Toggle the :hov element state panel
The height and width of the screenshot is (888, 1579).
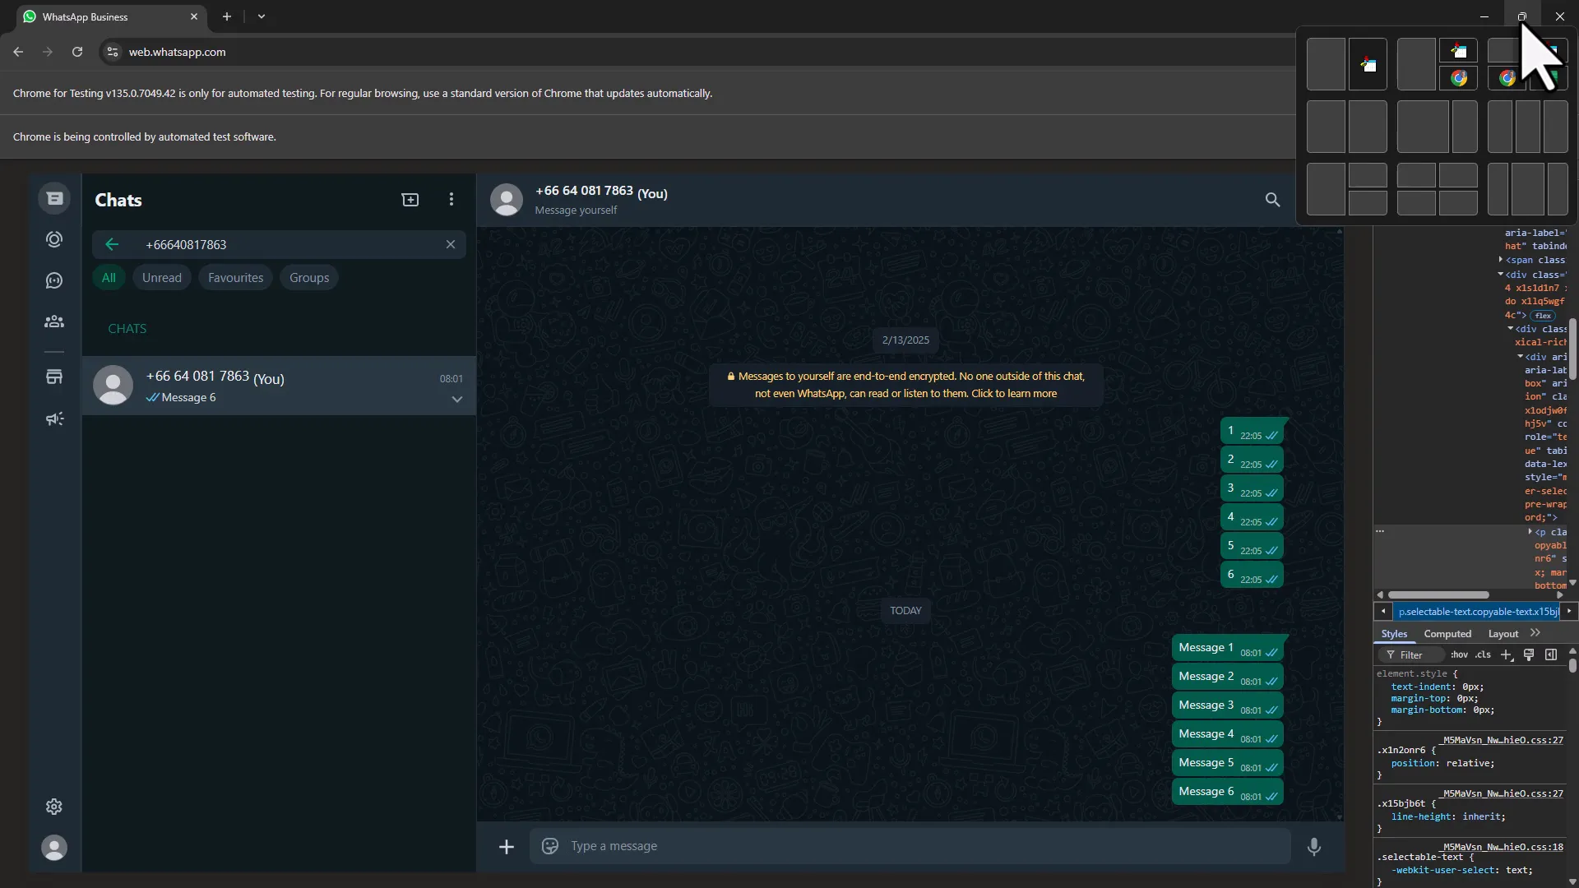pyautogui.click(x=1459, y=655)
